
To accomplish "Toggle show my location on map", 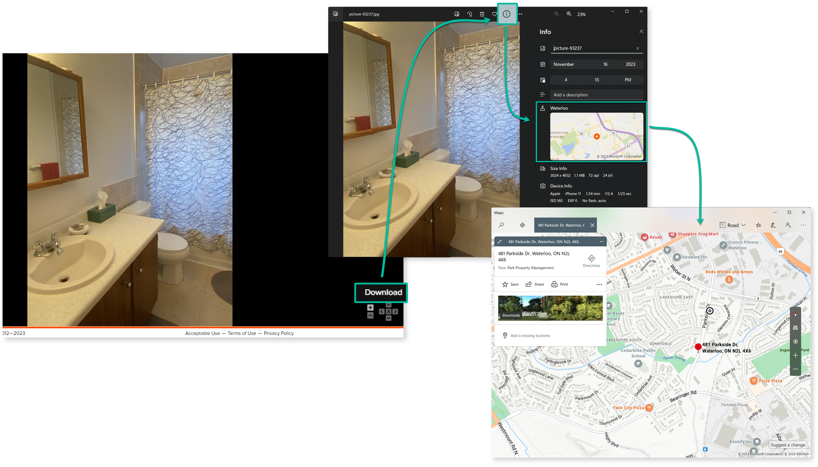I will coord(795,342).
